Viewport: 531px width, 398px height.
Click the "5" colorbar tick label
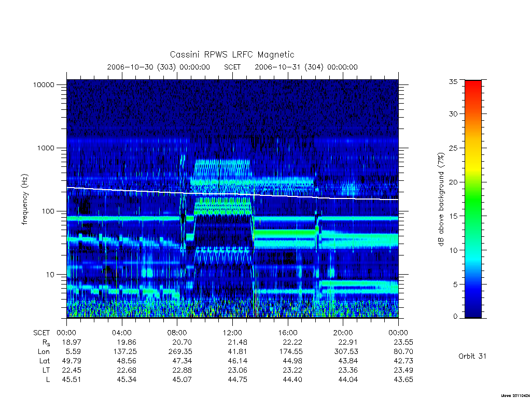tap(455, 285)
